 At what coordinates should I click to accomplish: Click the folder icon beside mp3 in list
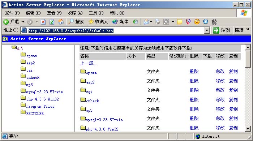[x=83, y=109]
